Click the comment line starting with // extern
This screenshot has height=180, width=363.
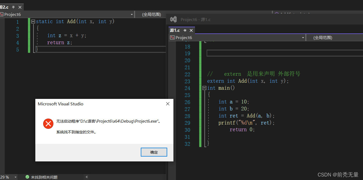(x=254, y=74)
